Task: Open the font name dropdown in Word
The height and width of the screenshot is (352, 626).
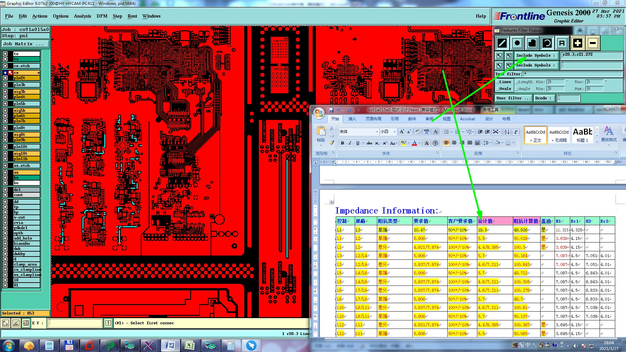Action: [377, 132]
